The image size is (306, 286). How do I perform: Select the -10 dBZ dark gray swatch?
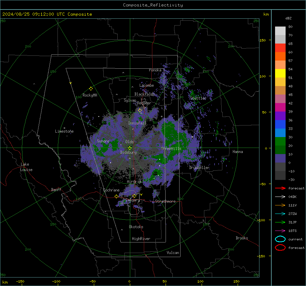(x=280, y=175)
